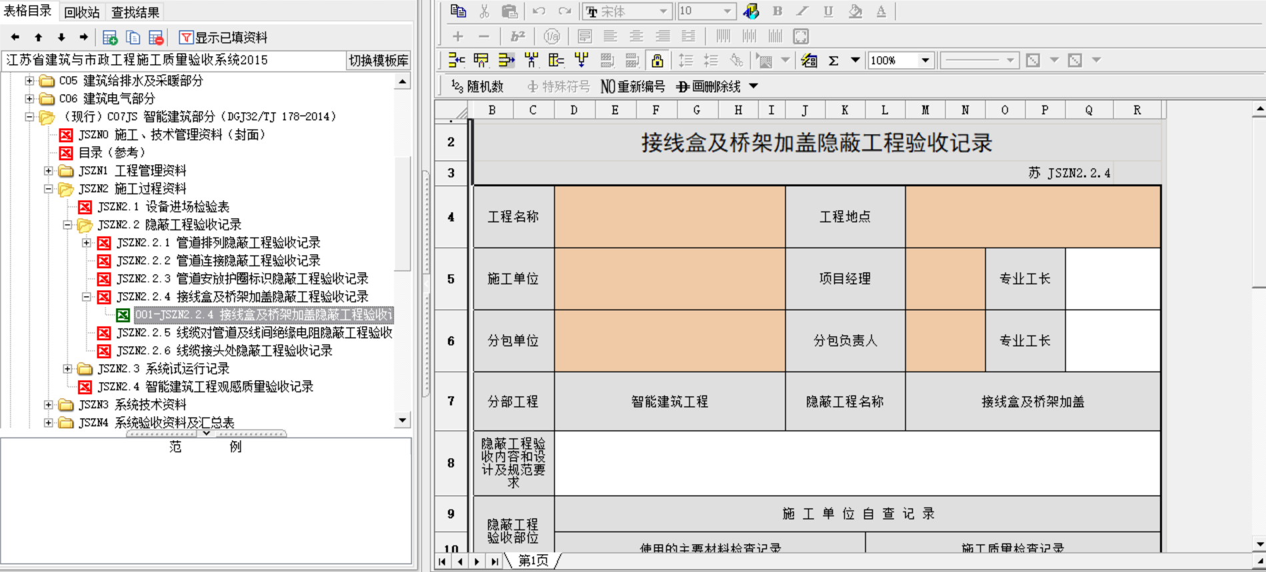1266x572 pixels.
Task: Click the circled 1/a fraction icon
Action: coord(551,36)
